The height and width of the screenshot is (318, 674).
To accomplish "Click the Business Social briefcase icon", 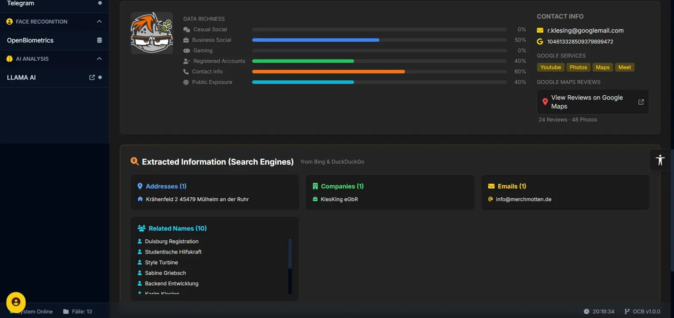I will [186, 40].
